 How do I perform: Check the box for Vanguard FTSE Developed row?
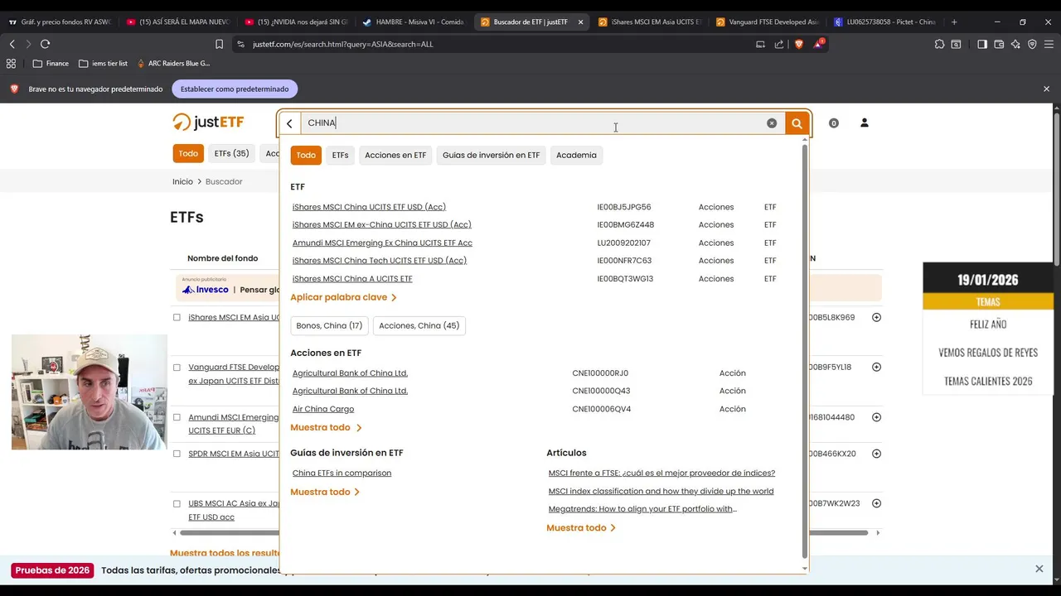coord(177,367)
